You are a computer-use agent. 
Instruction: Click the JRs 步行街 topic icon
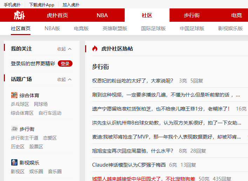14,129
